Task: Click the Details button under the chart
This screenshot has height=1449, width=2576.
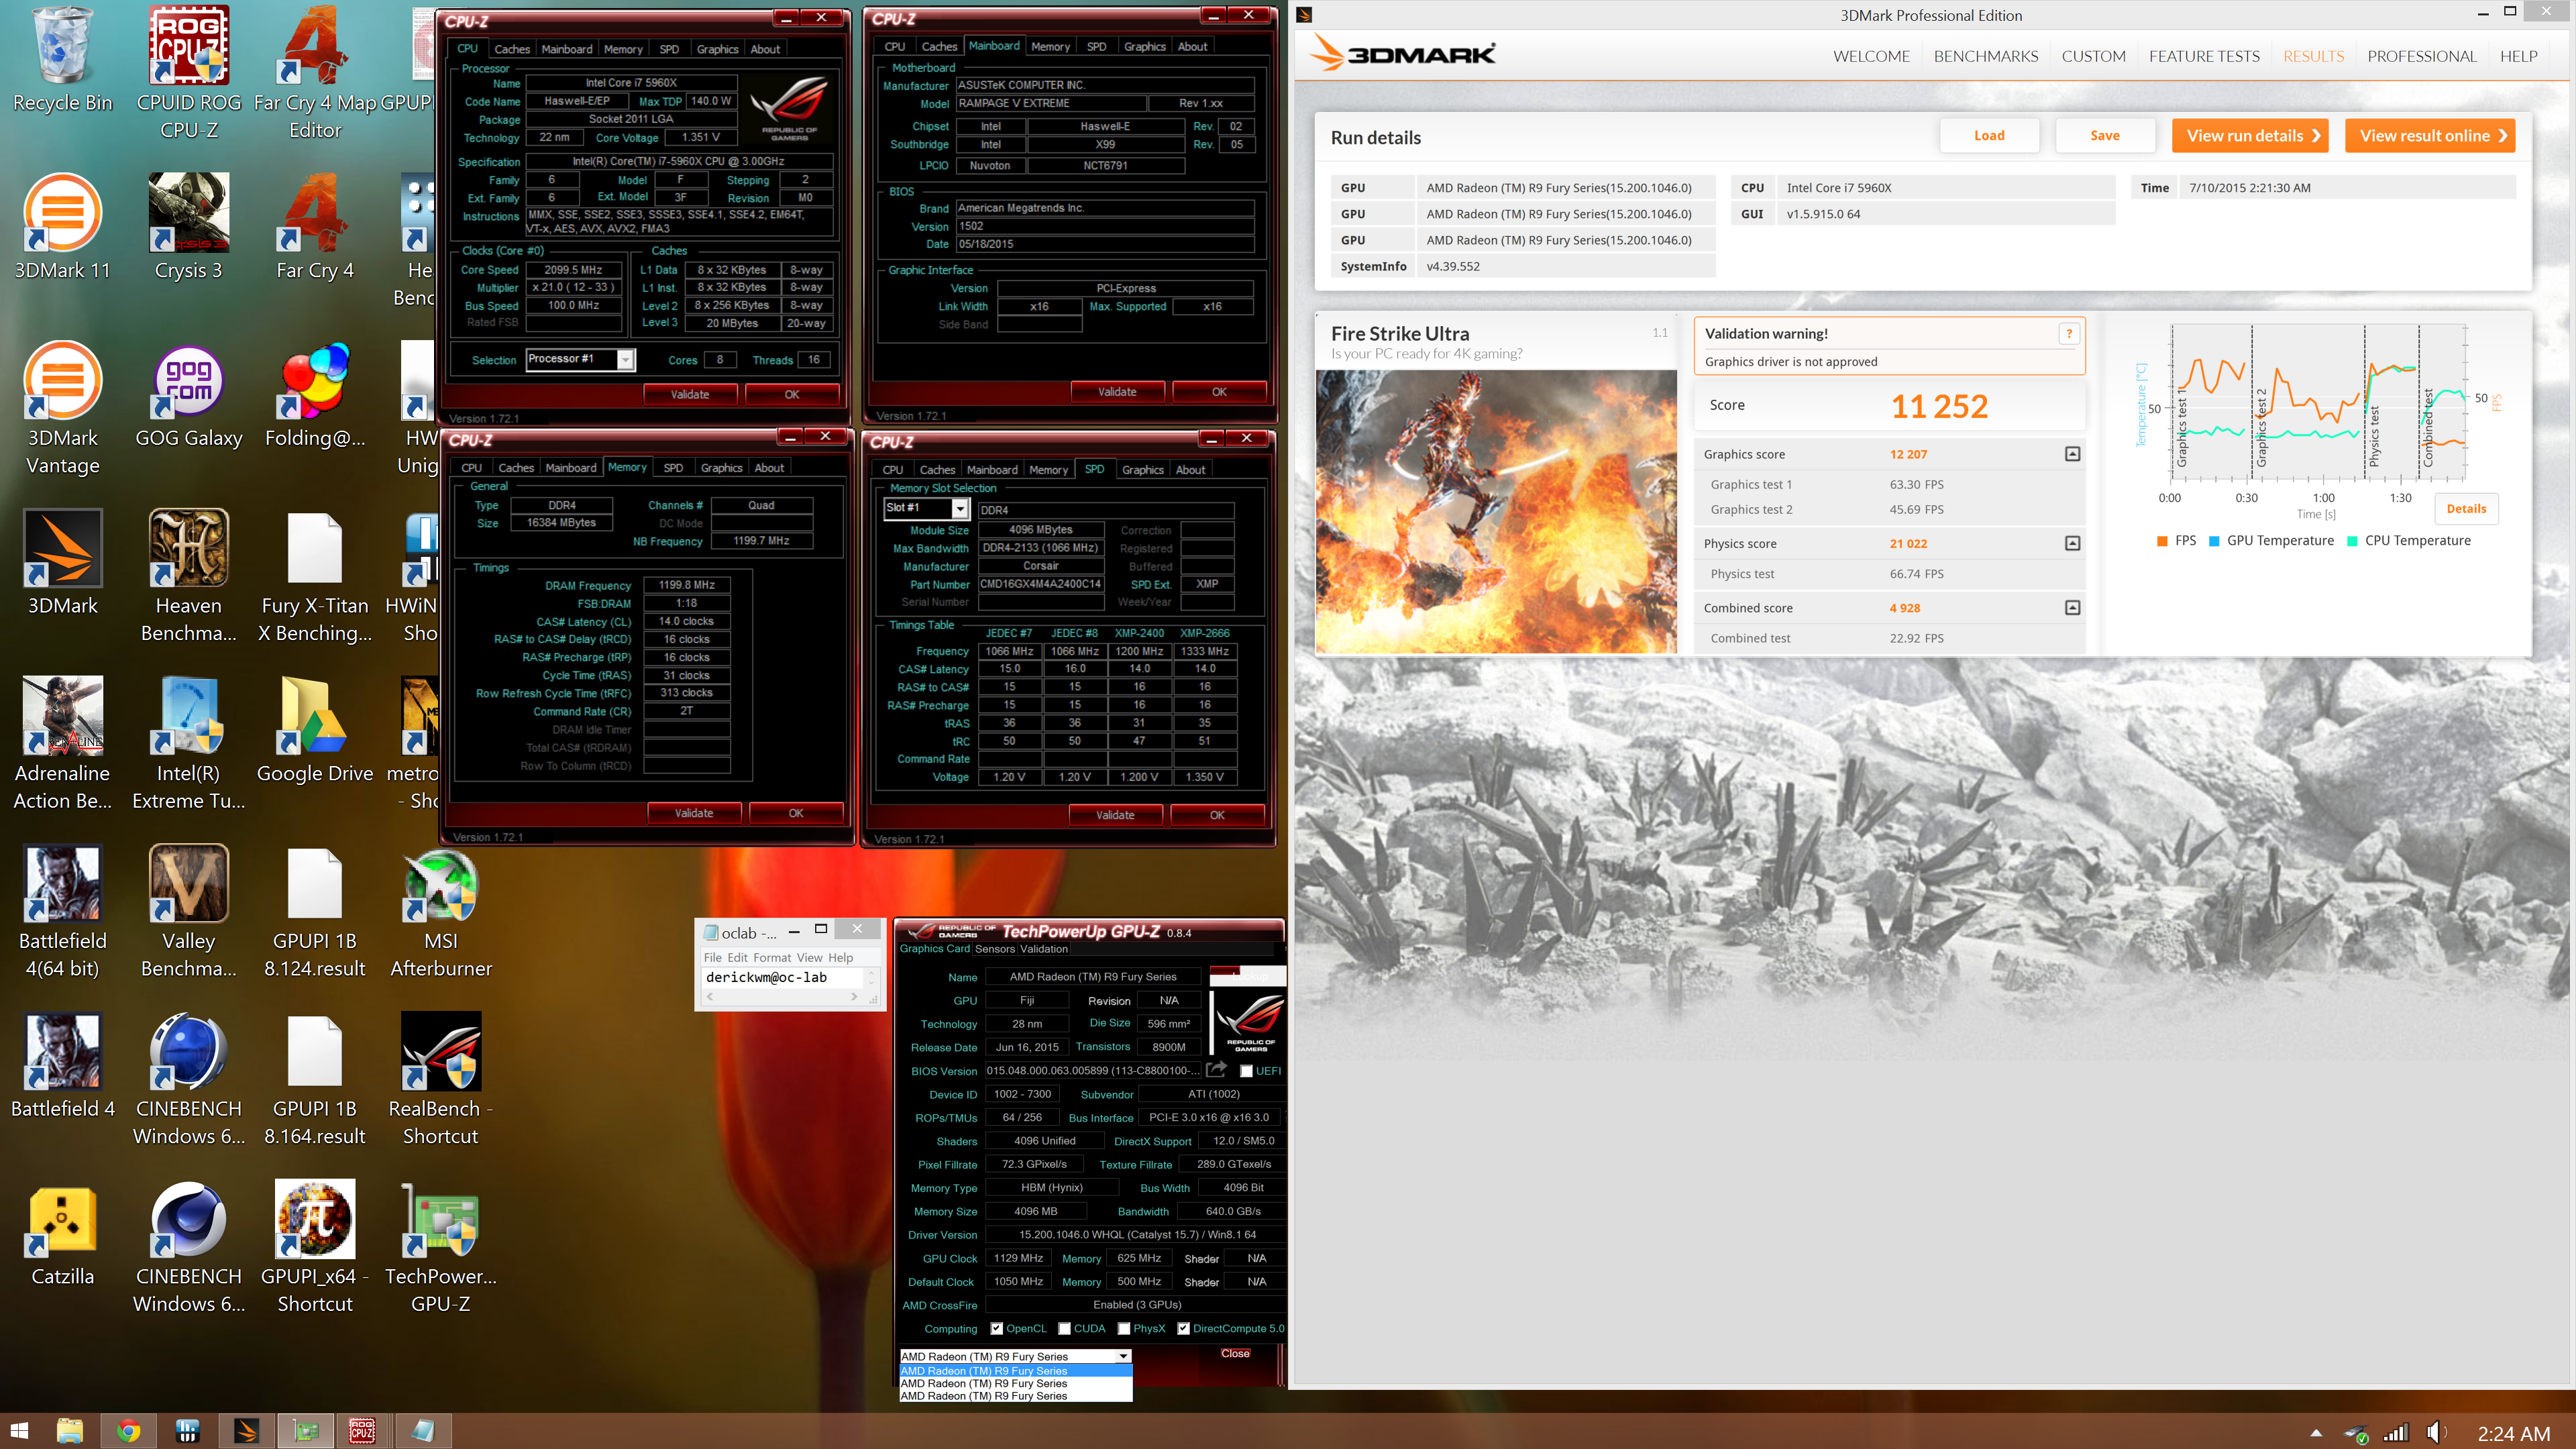Action: pos(2466,508)
